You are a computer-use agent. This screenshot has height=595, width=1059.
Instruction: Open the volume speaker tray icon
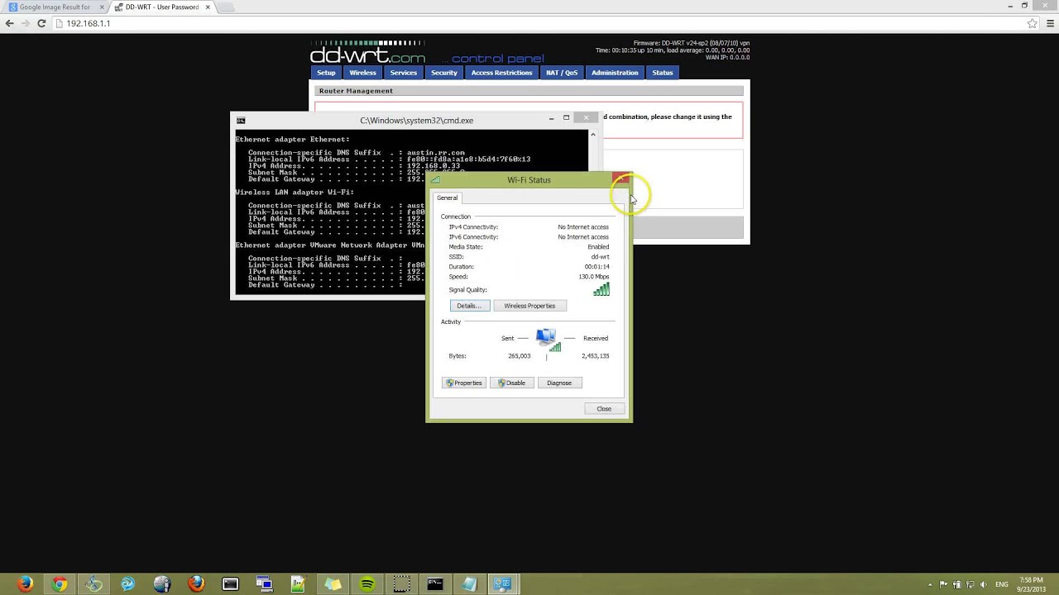coord(984,584)
